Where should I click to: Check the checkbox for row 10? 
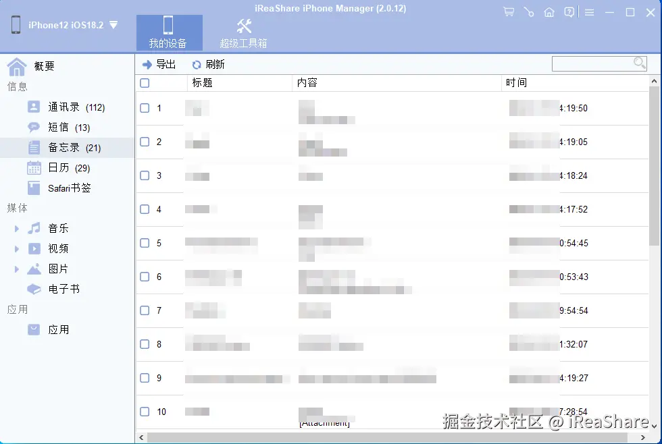(145, 412)
